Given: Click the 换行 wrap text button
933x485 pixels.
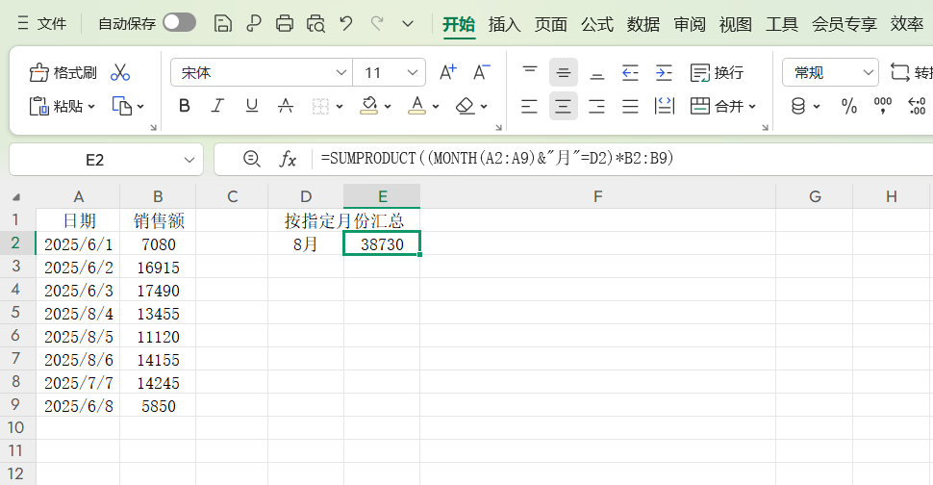Looking at the screenshot, I should (718, 73).
